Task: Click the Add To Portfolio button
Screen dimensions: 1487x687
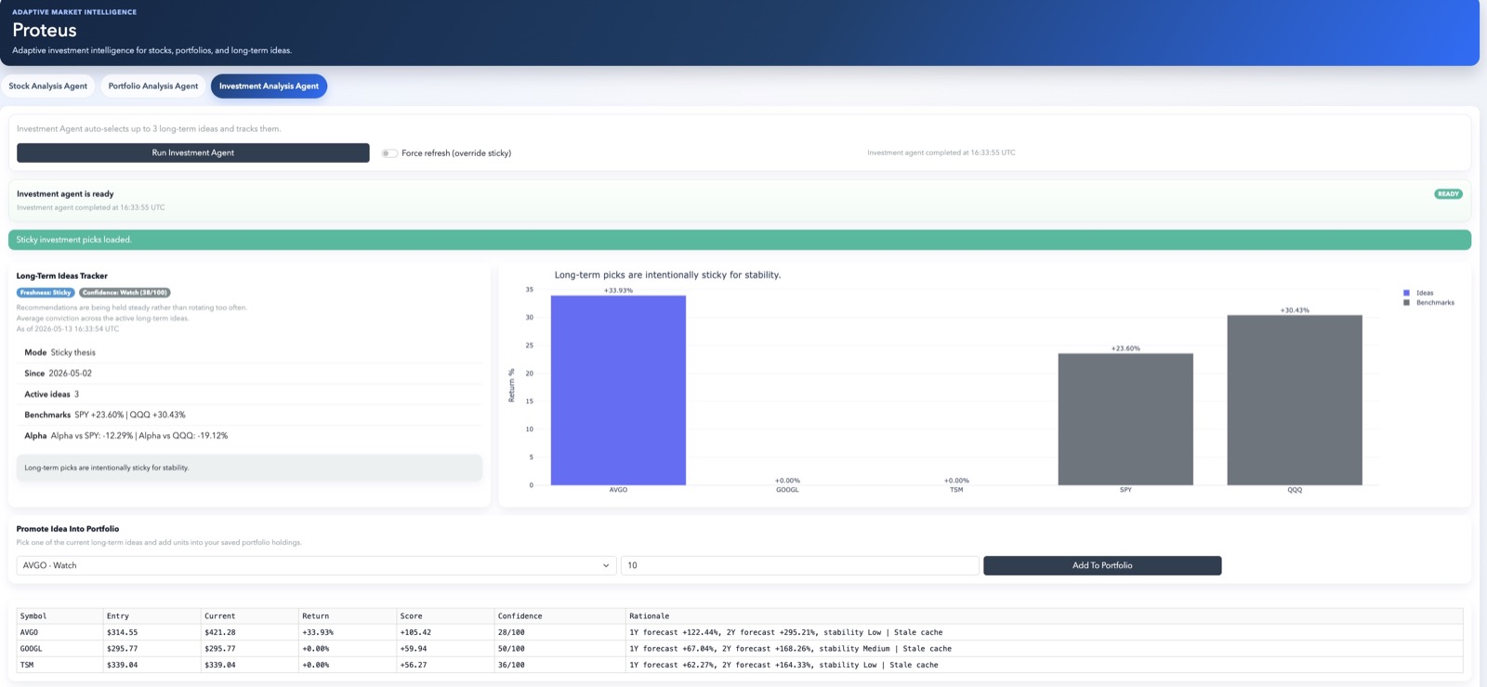Action: [x=1102, y=565]
